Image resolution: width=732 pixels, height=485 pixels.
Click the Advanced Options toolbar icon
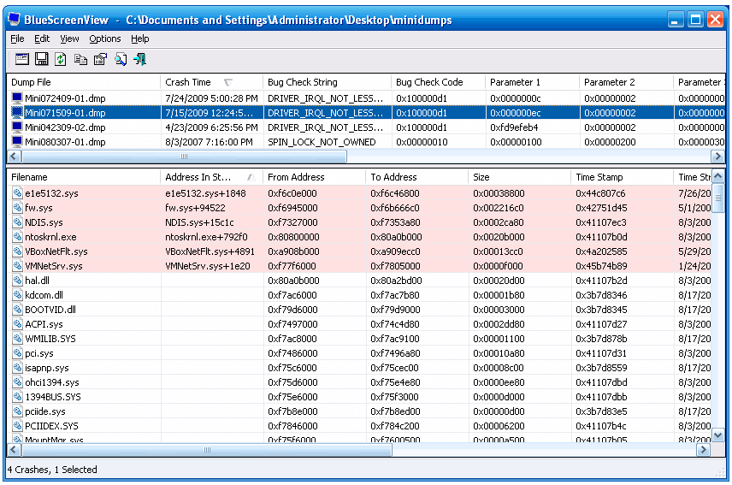click(22, 59)
